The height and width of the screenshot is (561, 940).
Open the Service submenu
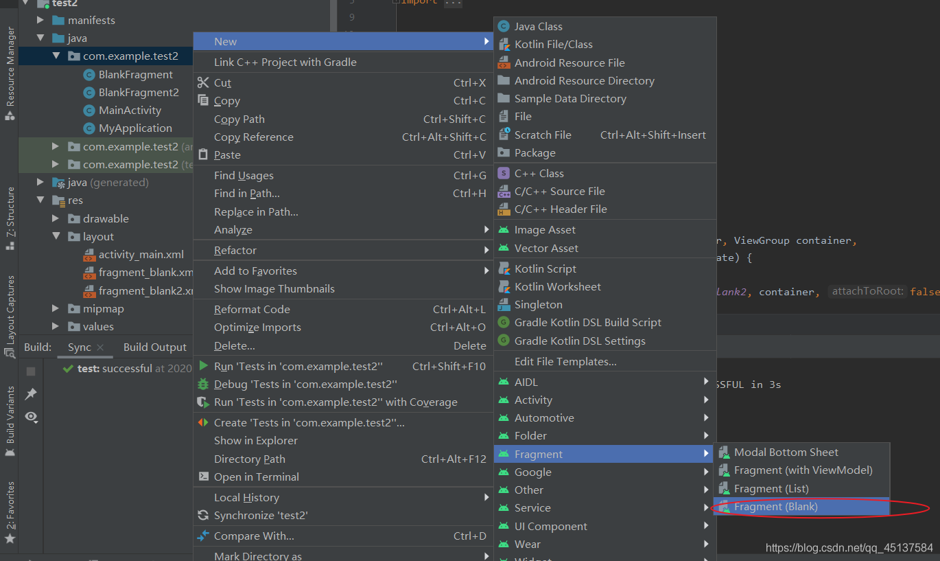point(604,507)
